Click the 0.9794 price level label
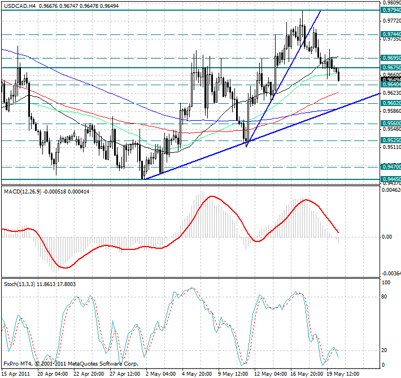This screenshot has height=378, width=401. [x=391, y=10]
